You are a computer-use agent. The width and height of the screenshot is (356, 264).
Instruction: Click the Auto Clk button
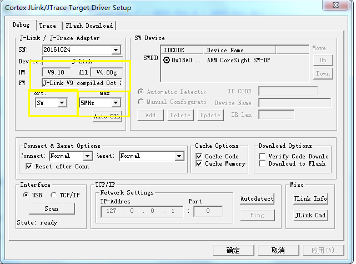(x=107, y=116)
